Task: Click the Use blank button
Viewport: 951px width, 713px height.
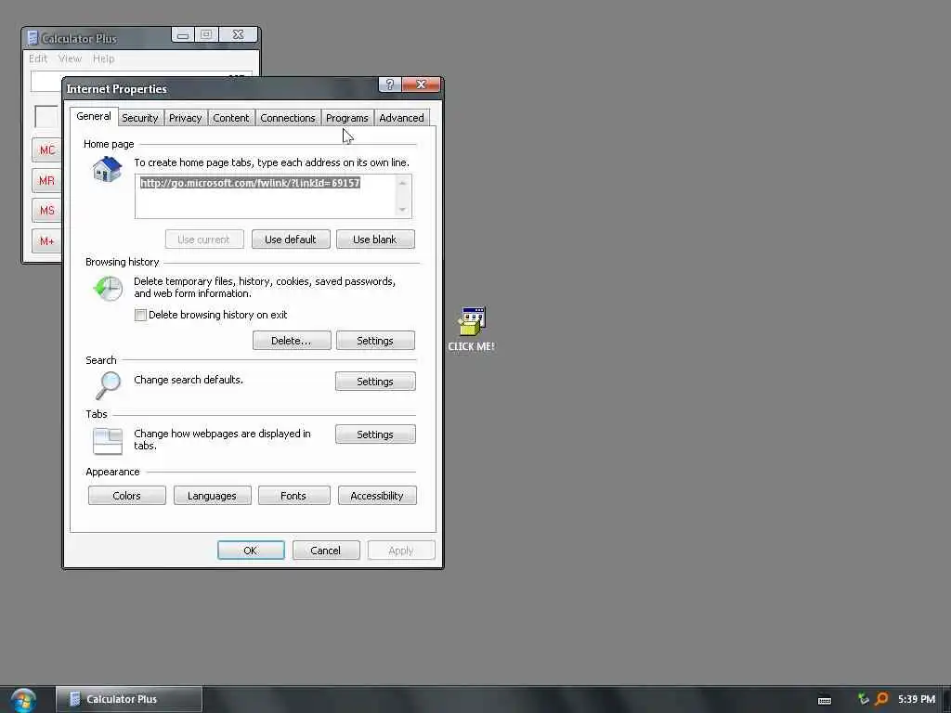Action: [x=375, y=240]
